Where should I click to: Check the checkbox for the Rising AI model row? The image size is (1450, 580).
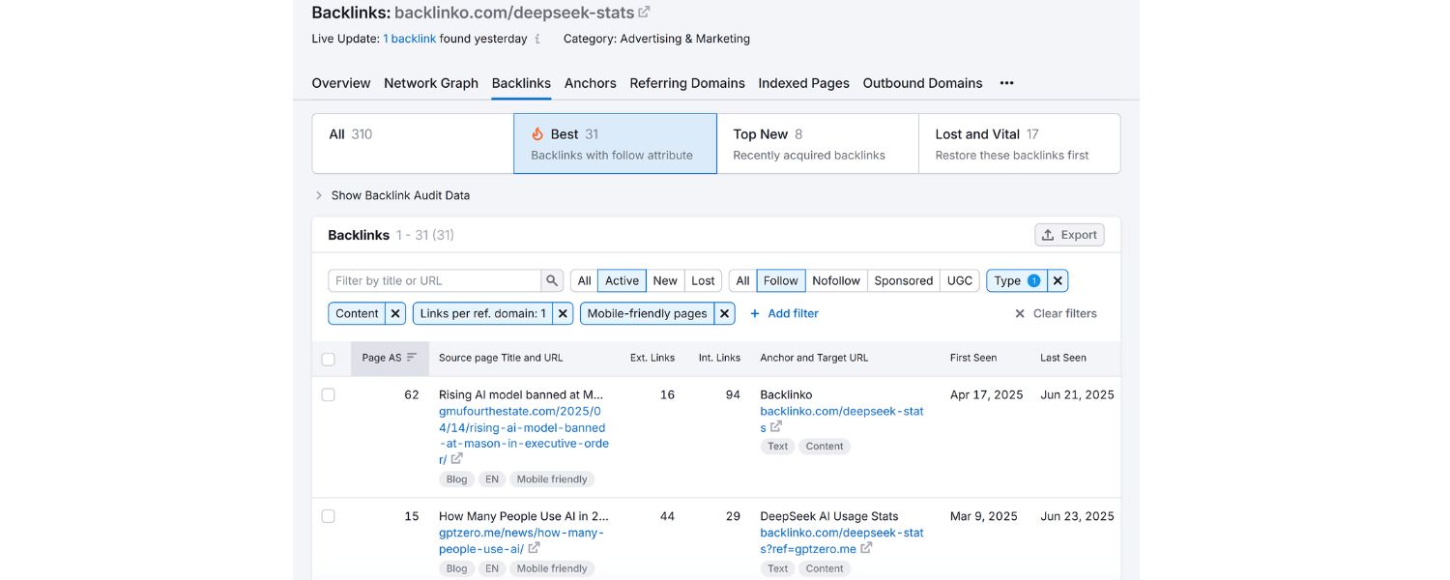pos(328,394)
